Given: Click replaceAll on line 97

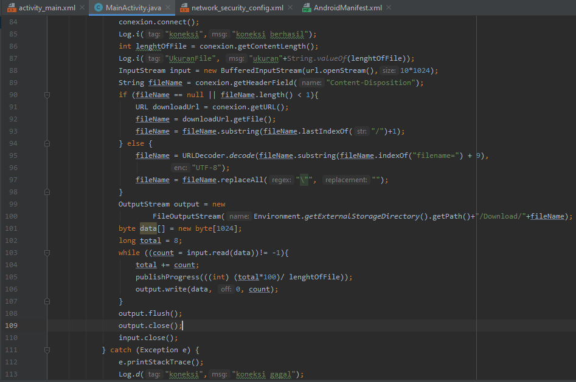Looking at the screenshot, I should [241, 180].
